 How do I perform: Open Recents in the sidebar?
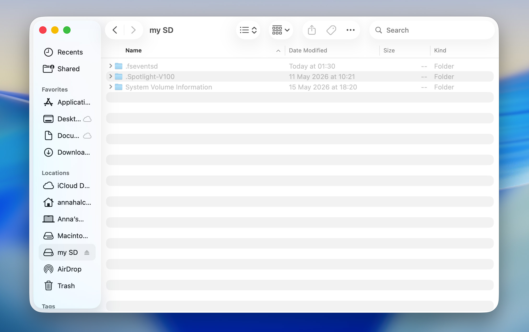pos(67,52)
